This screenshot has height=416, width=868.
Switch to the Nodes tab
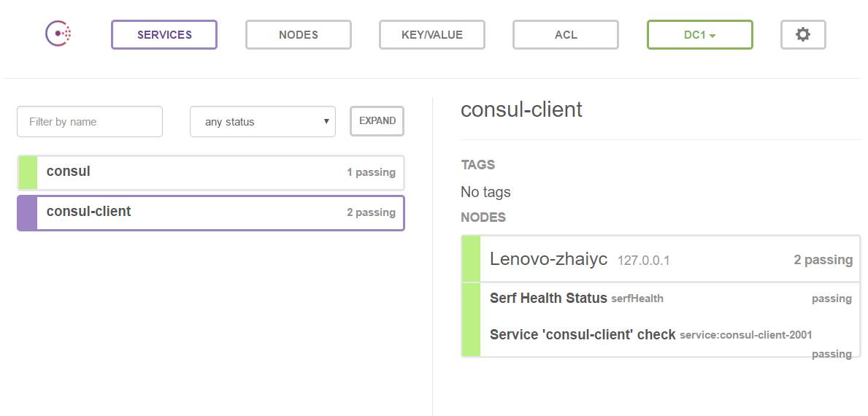pyautogui.click(x=298, y=34)
